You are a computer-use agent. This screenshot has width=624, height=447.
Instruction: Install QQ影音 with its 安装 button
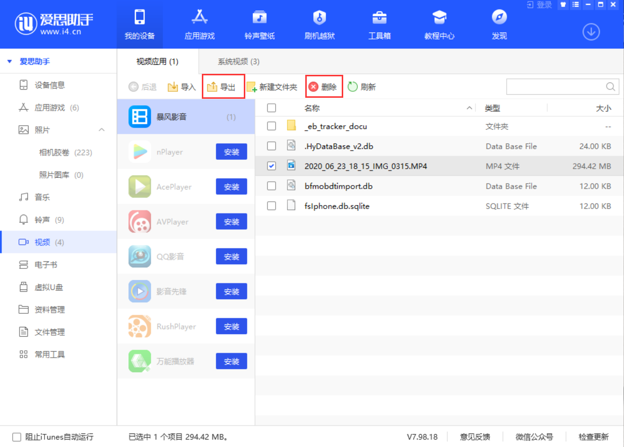[231, 256]
